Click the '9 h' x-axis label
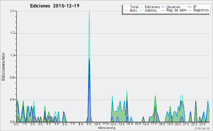 tap(89, 124)
